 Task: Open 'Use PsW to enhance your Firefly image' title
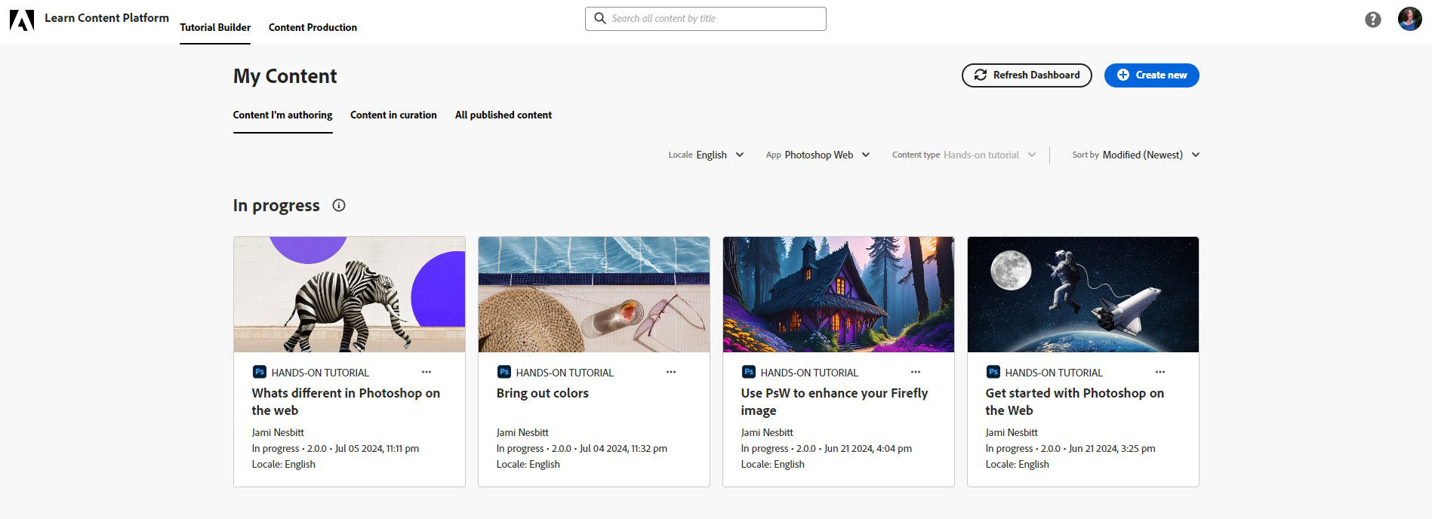click(x=834, y=401)
